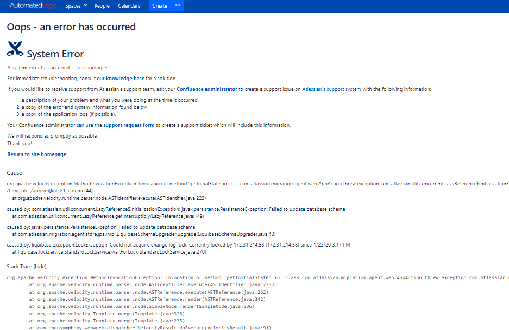Open the Calendars menu item
The height and width of the screenshot is (330, 509).
tap(129, 6)
